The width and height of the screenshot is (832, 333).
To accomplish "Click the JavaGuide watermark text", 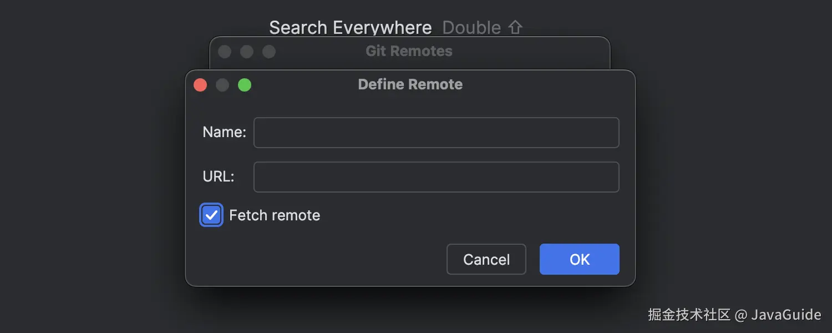I will coord(785,315).
